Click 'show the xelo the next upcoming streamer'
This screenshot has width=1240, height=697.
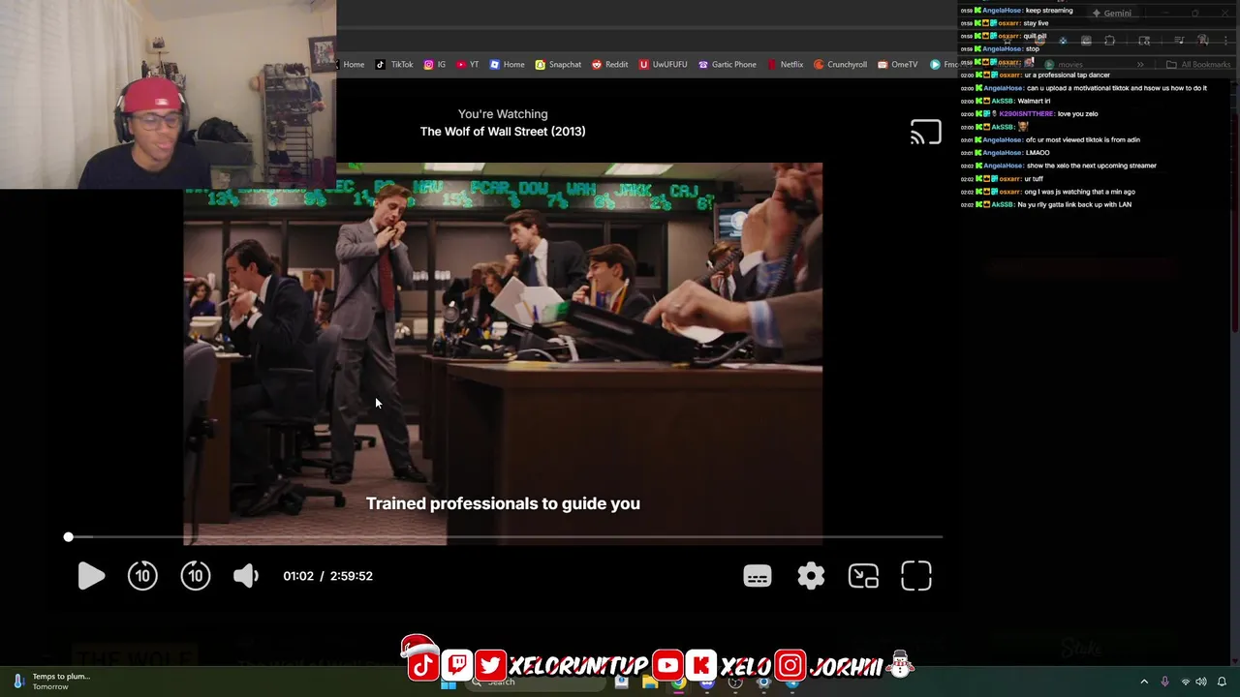[x=1092, y=166]
